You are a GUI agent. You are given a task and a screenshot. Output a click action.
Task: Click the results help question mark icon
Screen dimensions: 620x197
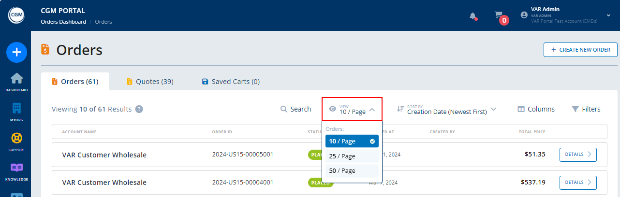coord(139,109)
